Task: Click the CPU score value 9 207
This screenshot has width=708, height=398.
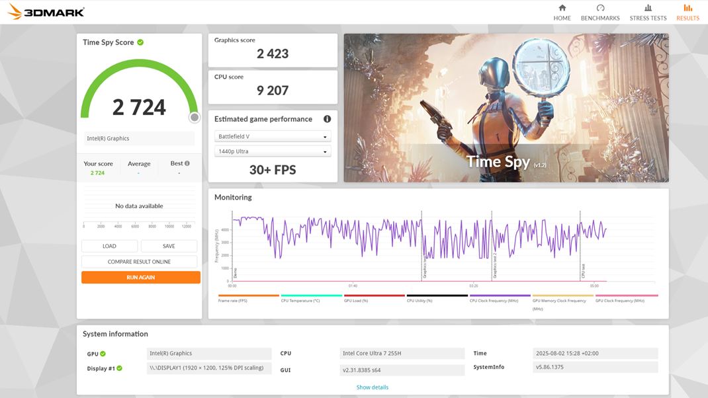Action: (272, 91)
